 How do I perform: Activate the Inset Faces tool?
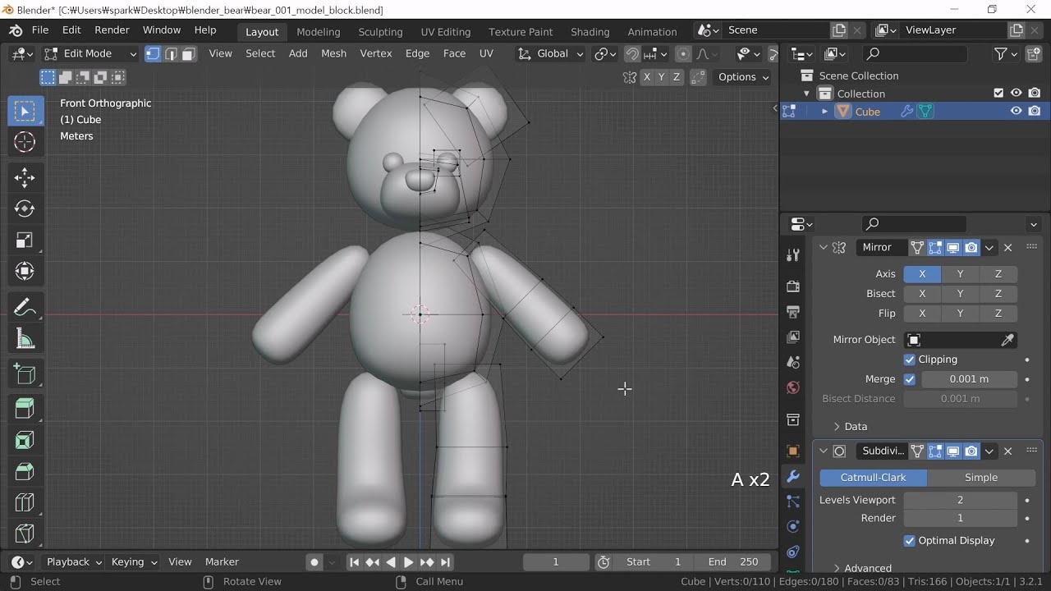click(x=25, y=440)
